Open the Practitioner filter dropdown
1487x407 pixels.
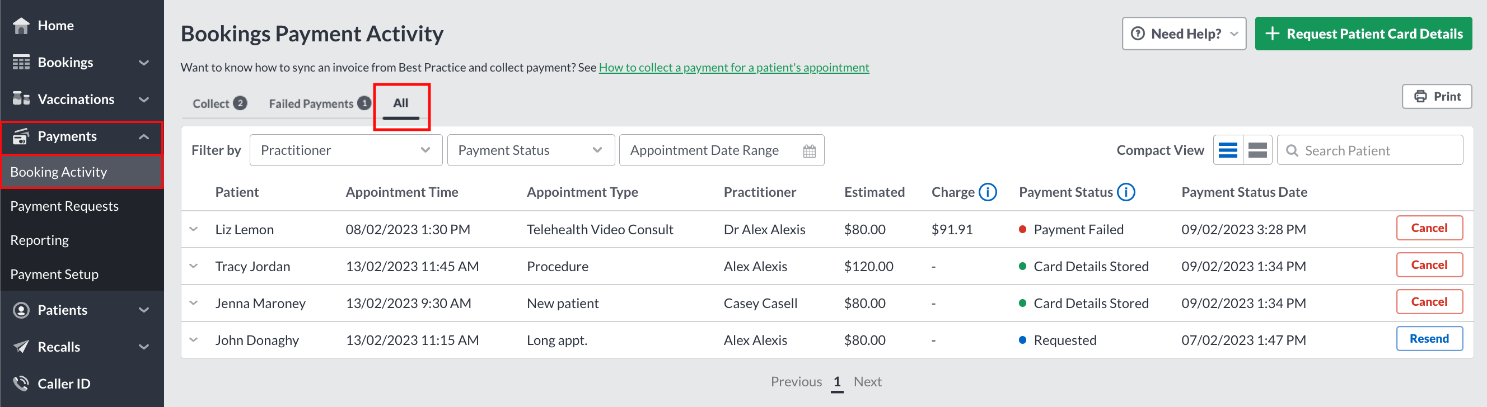346,150
